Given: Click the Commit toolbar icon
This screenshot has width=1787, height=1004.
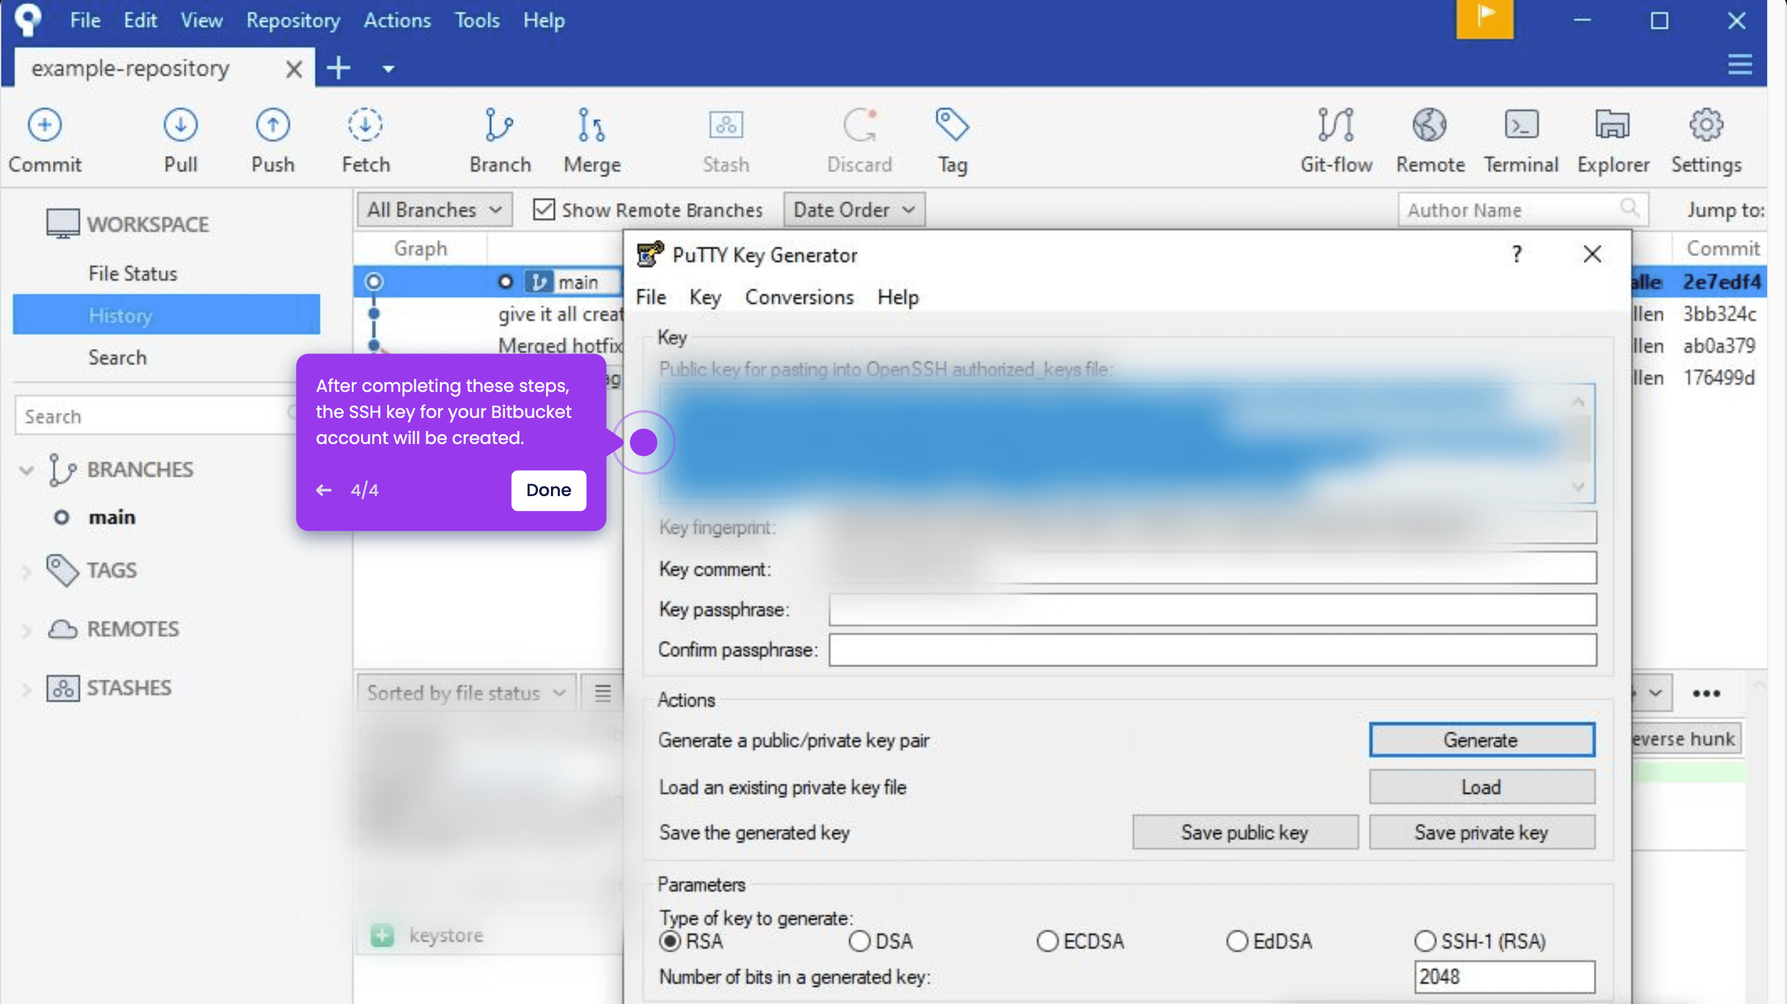Looking at the screenshot, I should tap(45, 125).
